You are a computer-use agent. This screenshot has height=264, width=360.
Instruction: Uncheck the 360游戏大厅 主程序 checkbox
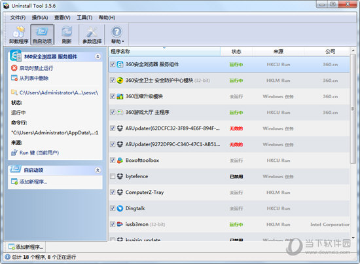[113, 113]
